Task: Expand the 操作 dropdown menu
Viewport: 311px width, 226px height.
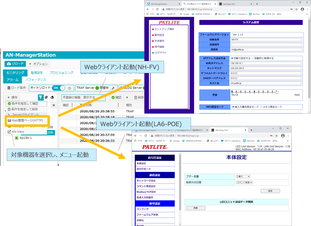Action: [x=13, y=97]
